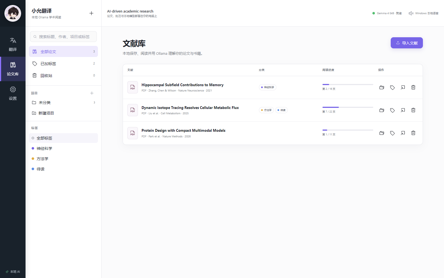444x278 pixels.
Task: Focus the 搜索标题、作者 search field
Action: [x=63, y=37]
